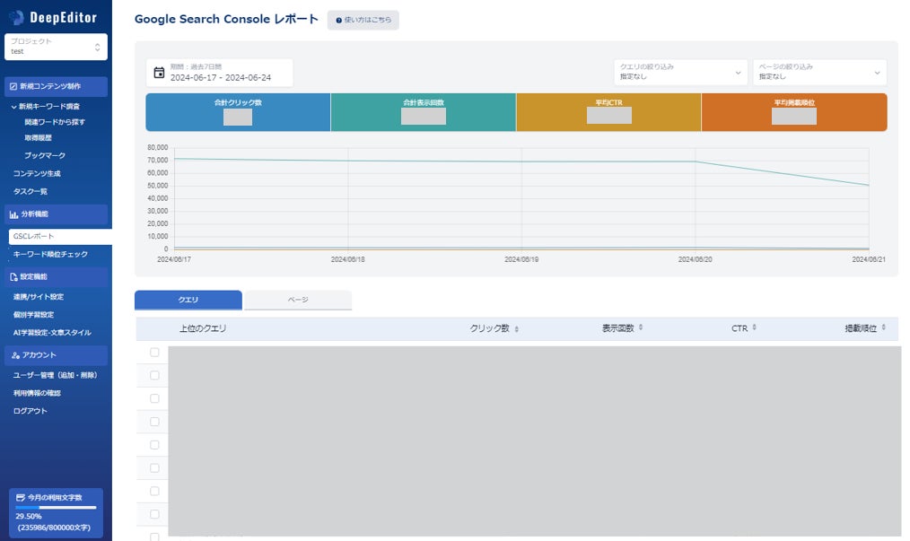The image size is (910, 541).
Task: Open キーワード順位チェック in the sidebar
Action: 50,254
